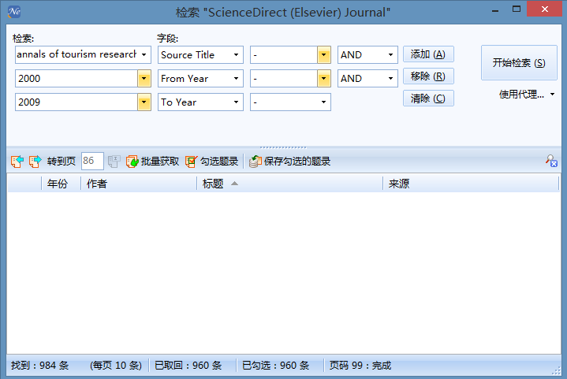The height and width of the screenshot is (379, 567).
Task: Click the 转到页 label
Action: (61, 162)
